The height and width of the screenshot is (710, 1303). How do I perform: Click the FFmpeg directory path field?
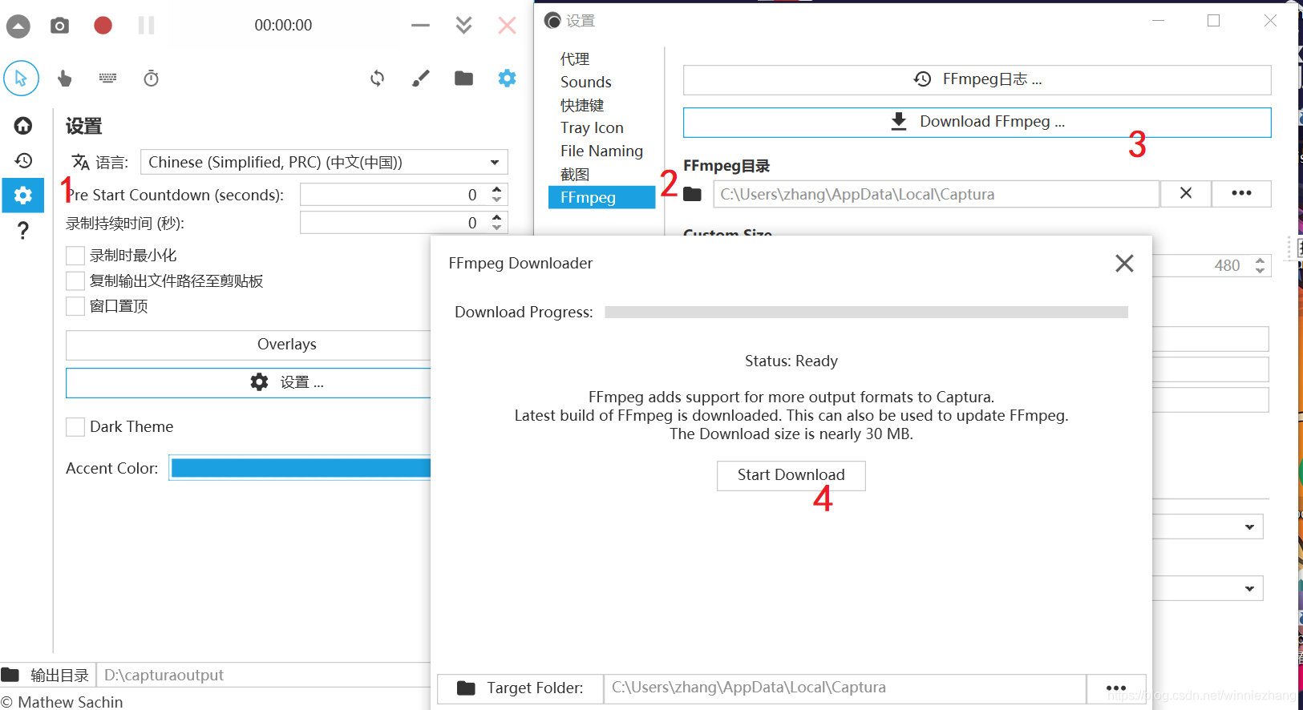(936, 194)
